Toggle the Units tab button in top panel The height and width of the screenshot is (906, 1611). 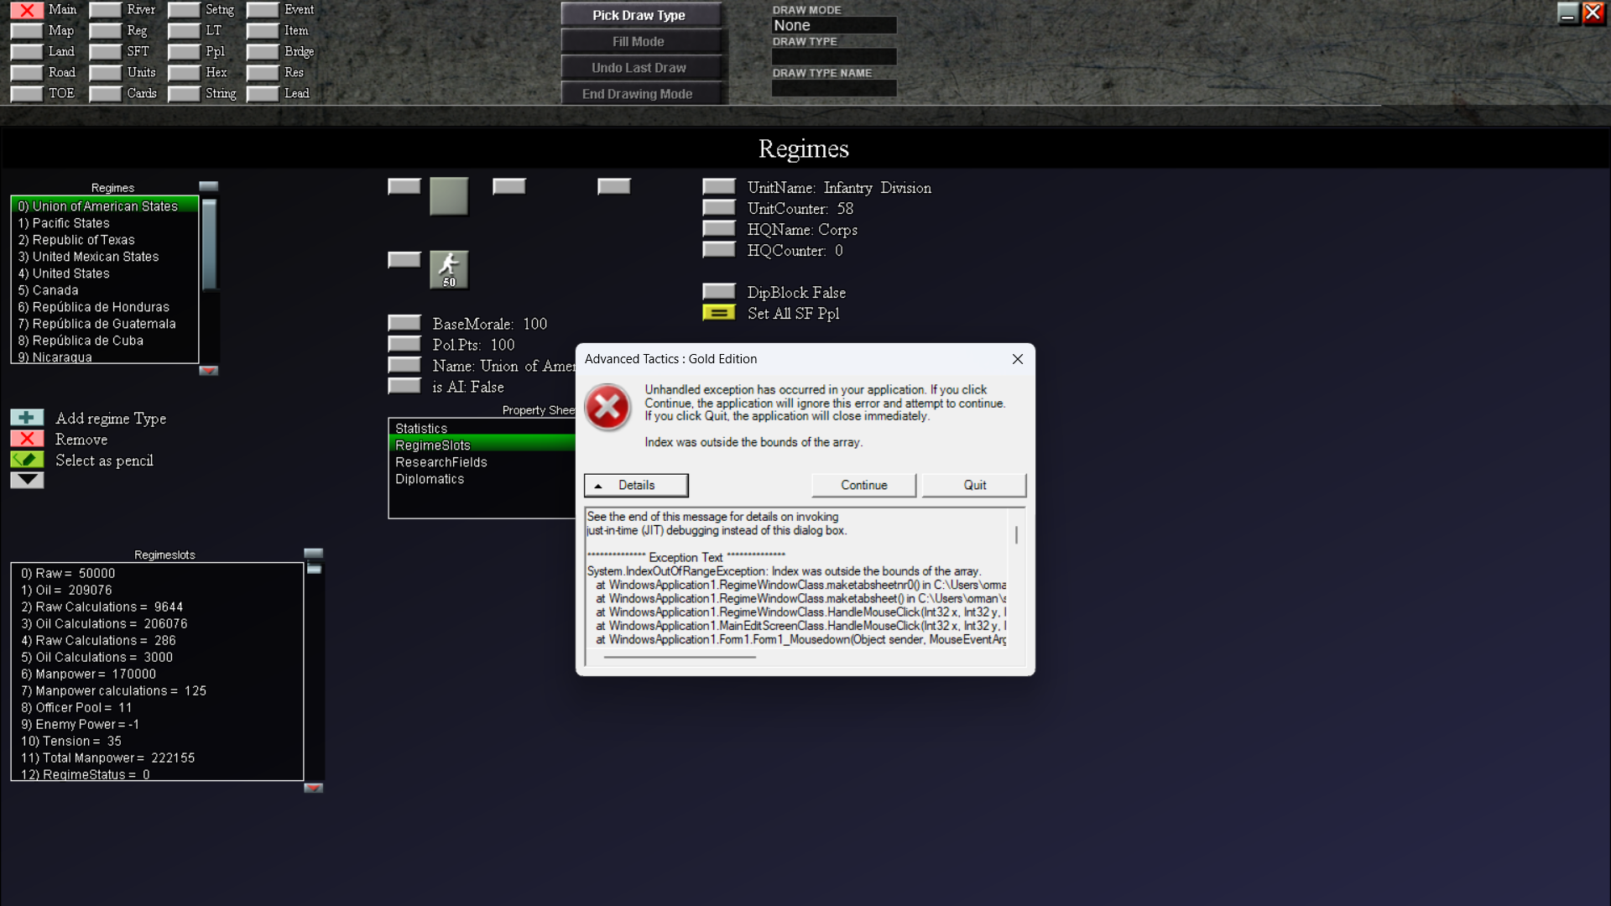(106, 73)
